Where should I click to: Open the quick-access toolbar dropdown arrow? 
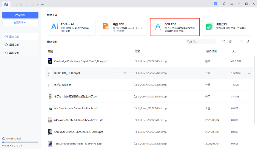(x=38, y=4)
